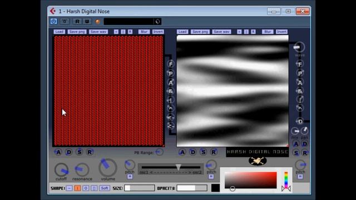The height and width of the screenshot is (200, 356).
Task: Click the black preset name field
Action: [128, 21]
